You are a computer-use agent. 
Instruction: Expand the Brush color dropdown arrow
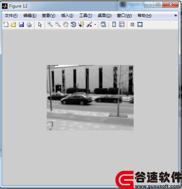coord(95,25)
